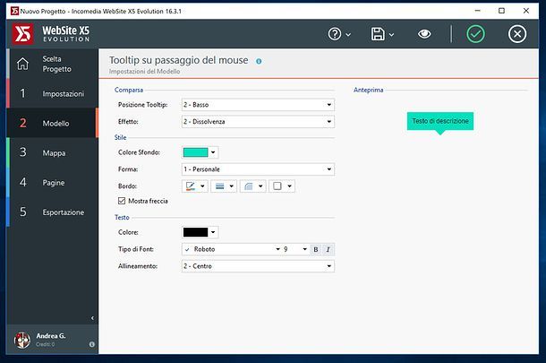Open the Effetto dropdown
This screenshot has height=363, width=546.
pos(258,122)
